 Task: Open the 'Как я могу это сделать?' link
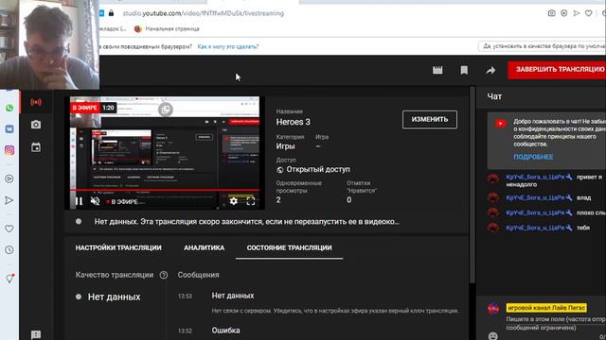(228, 46)
